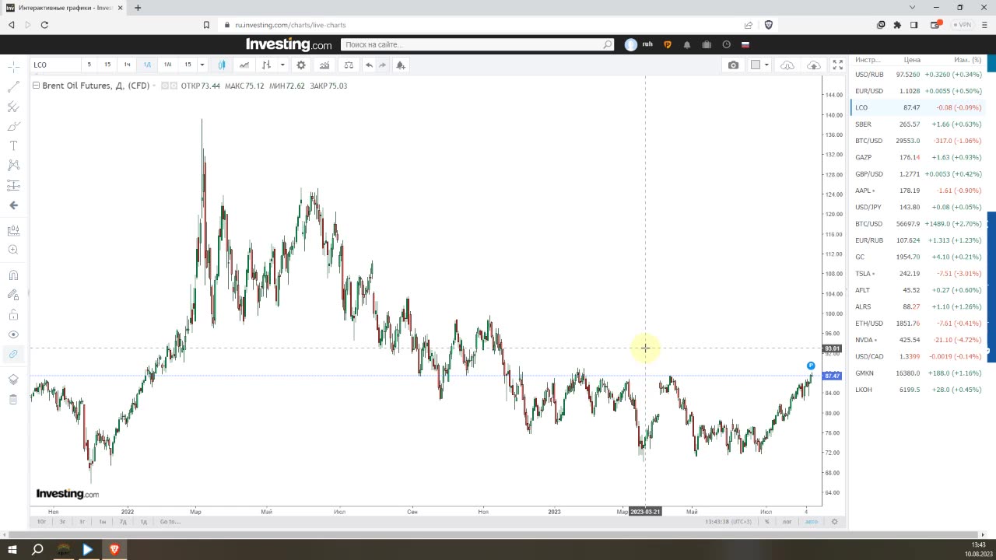The image size is (996, 560).
Task: Click the LCO symbol input field
Action: [x=54, y=65]
